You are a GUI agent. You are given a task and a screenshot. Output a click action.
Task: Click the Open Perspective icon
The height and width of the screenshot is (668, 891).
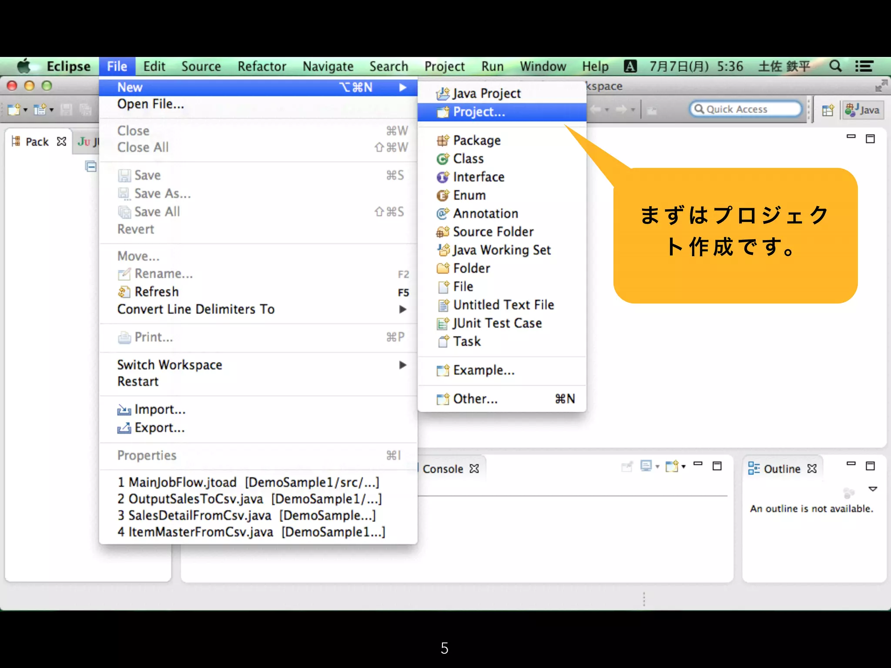[827, 110]
